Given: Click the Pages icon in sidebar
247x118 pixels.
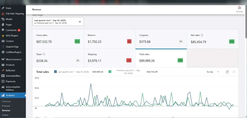Looking at the screenshot, I should coord(3,25).
